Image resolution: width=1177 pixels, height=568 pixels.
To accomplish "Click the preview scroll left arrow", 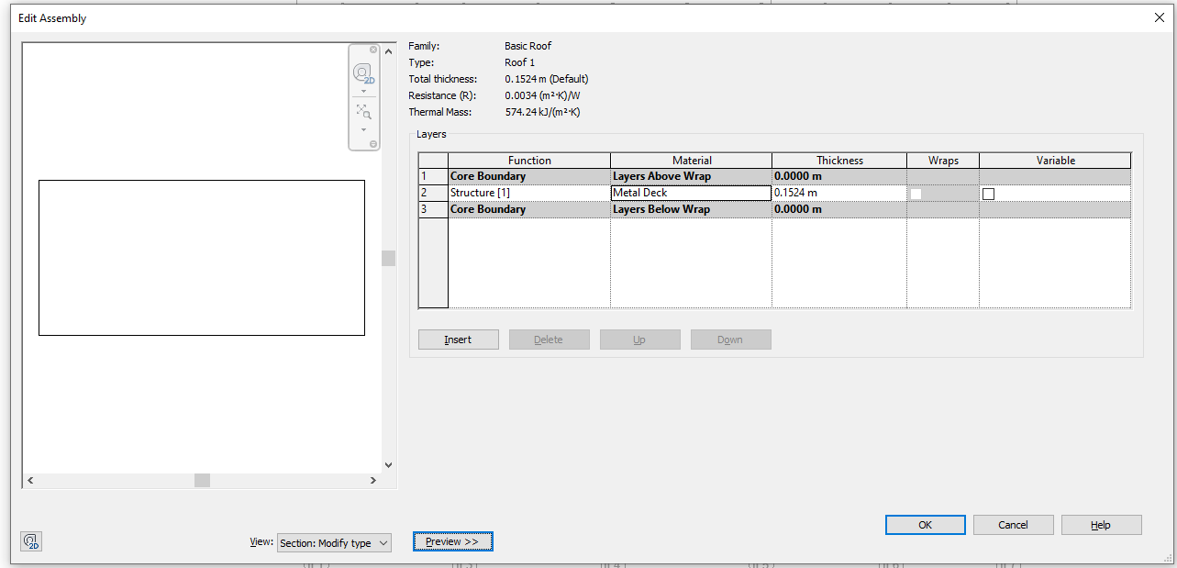I will click(x=30, y=480).
